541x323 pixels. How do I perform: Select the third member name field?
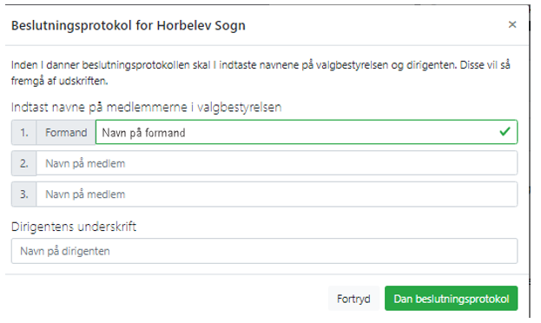[277, 194]
